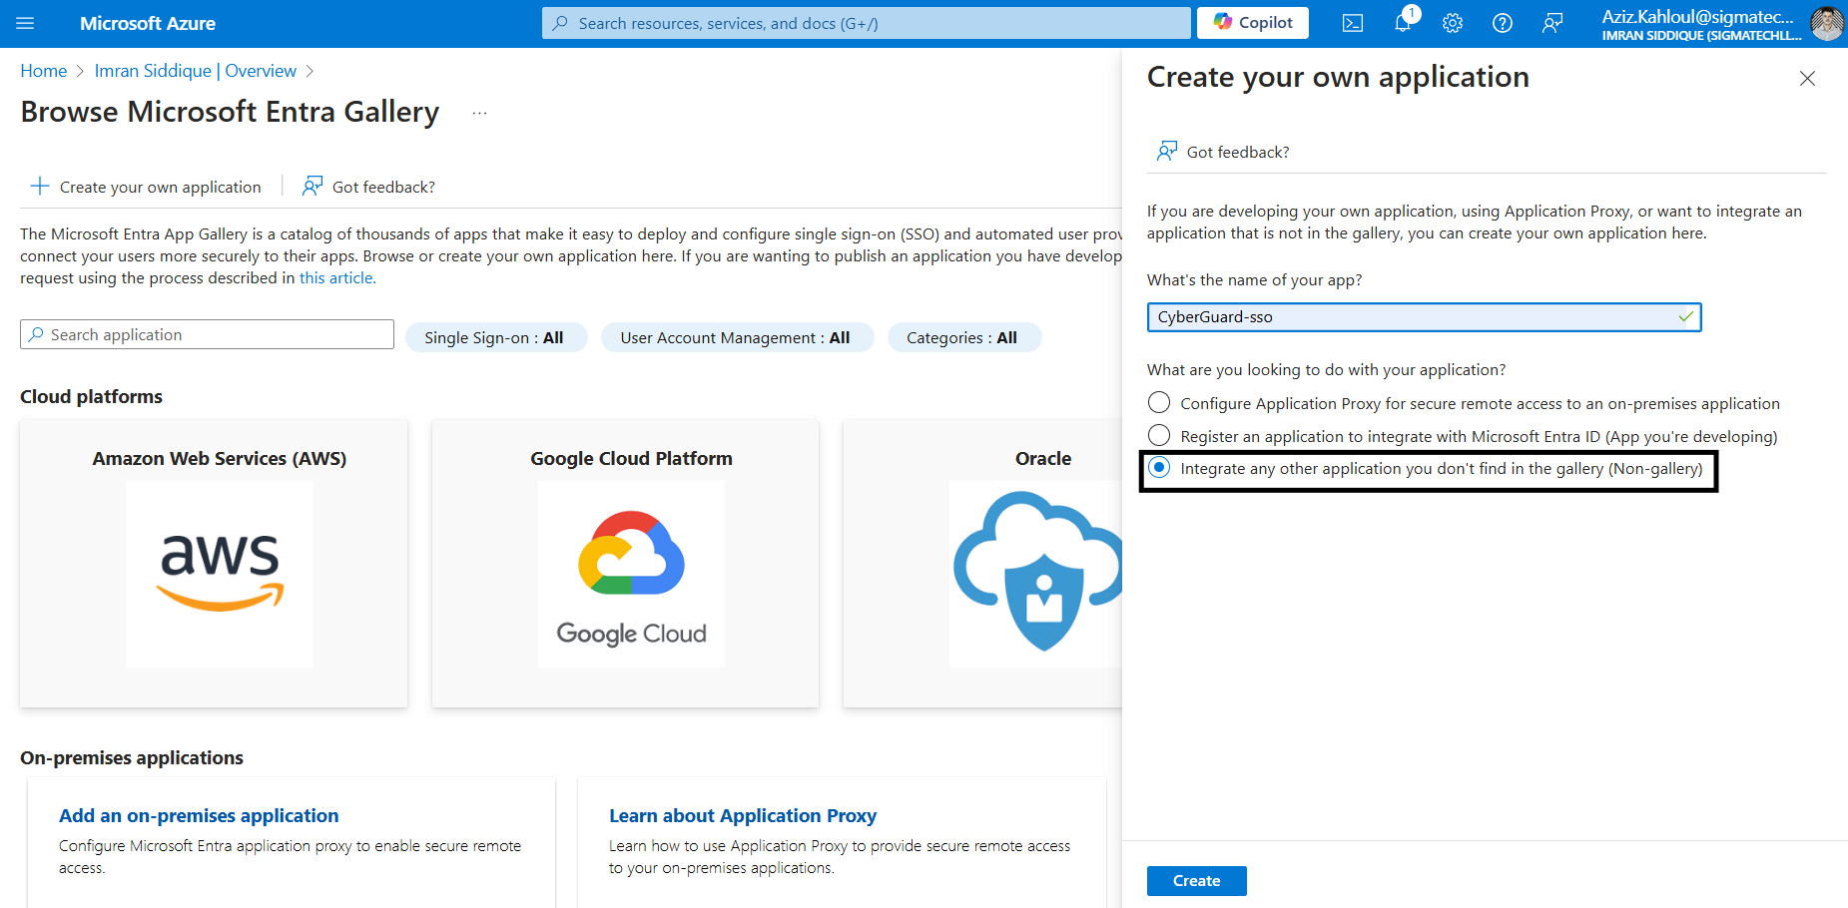Open the hamburger portal menu
This screenshot has height=908, width=1848.
pos(26,23)
